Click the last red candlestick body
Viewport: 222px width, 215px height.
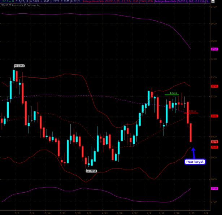[x=191, y=132]
